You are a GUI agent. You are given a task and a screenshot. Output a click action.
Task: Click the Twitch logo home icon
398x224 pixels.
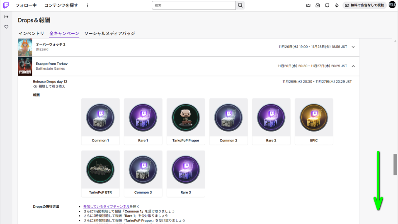(6, 5)
